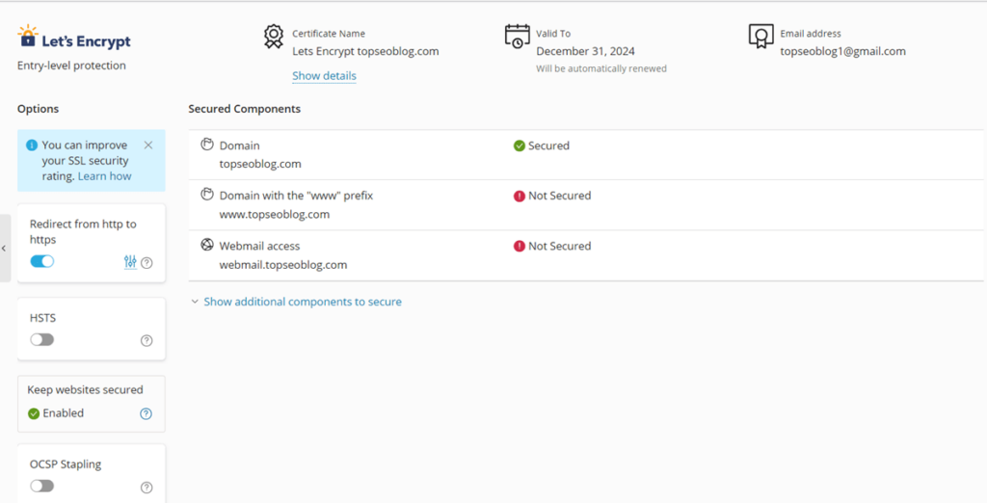Click the Will be automatically renewed note
This screenshot has height=503, width=987.
click(x=601, y=68)
